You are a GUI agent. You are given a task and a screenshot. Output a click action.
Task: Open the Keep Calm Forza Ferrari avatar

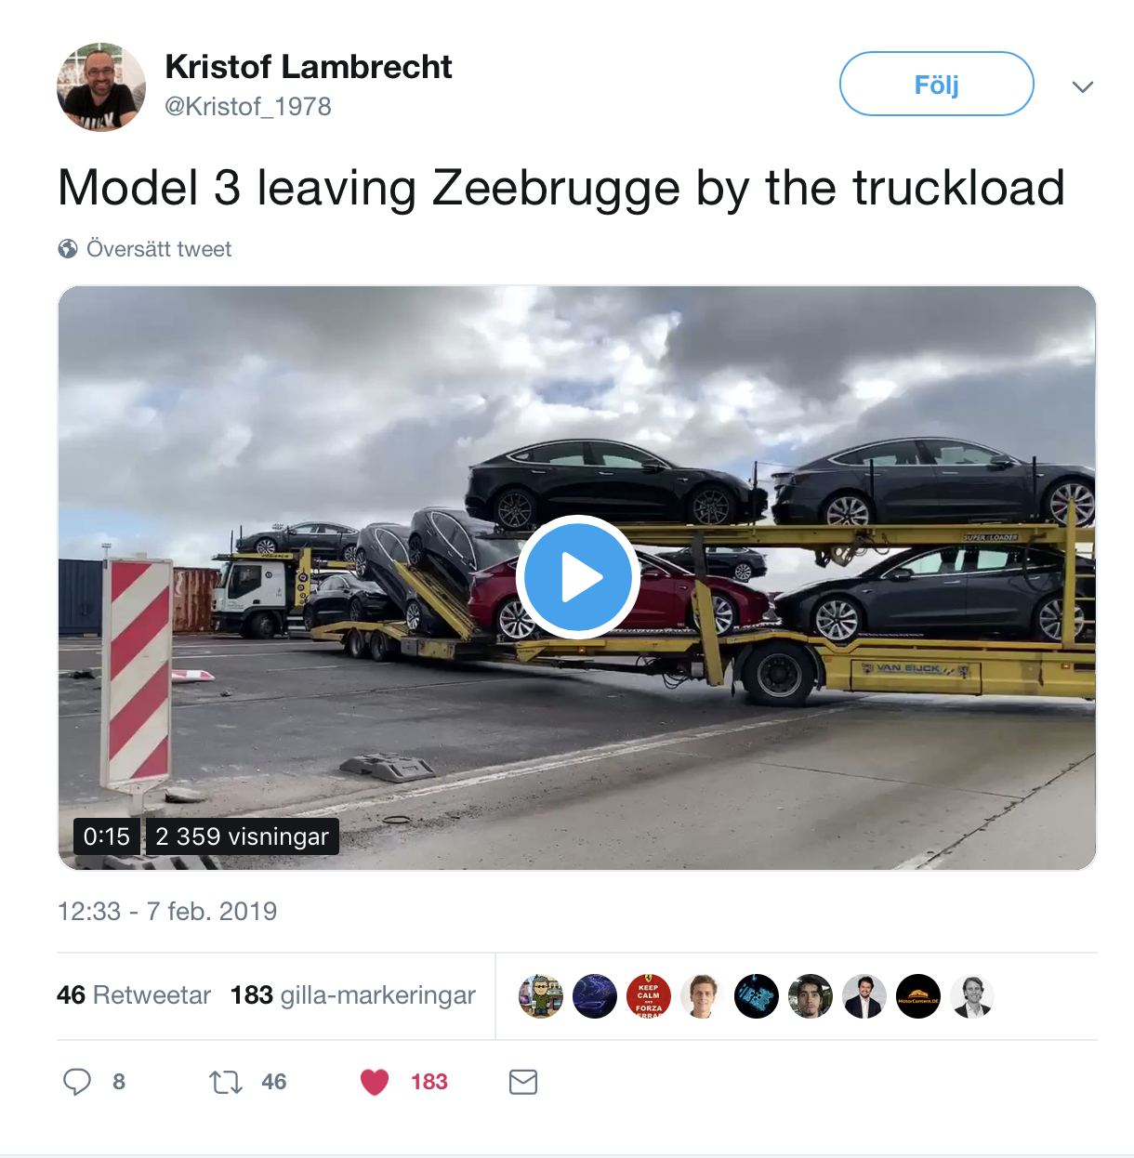click(649, 996)
